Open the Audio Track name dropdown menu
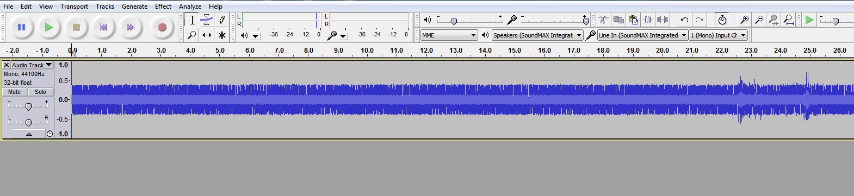Screen dimensions: 854x196 click(x=32, y=65)
